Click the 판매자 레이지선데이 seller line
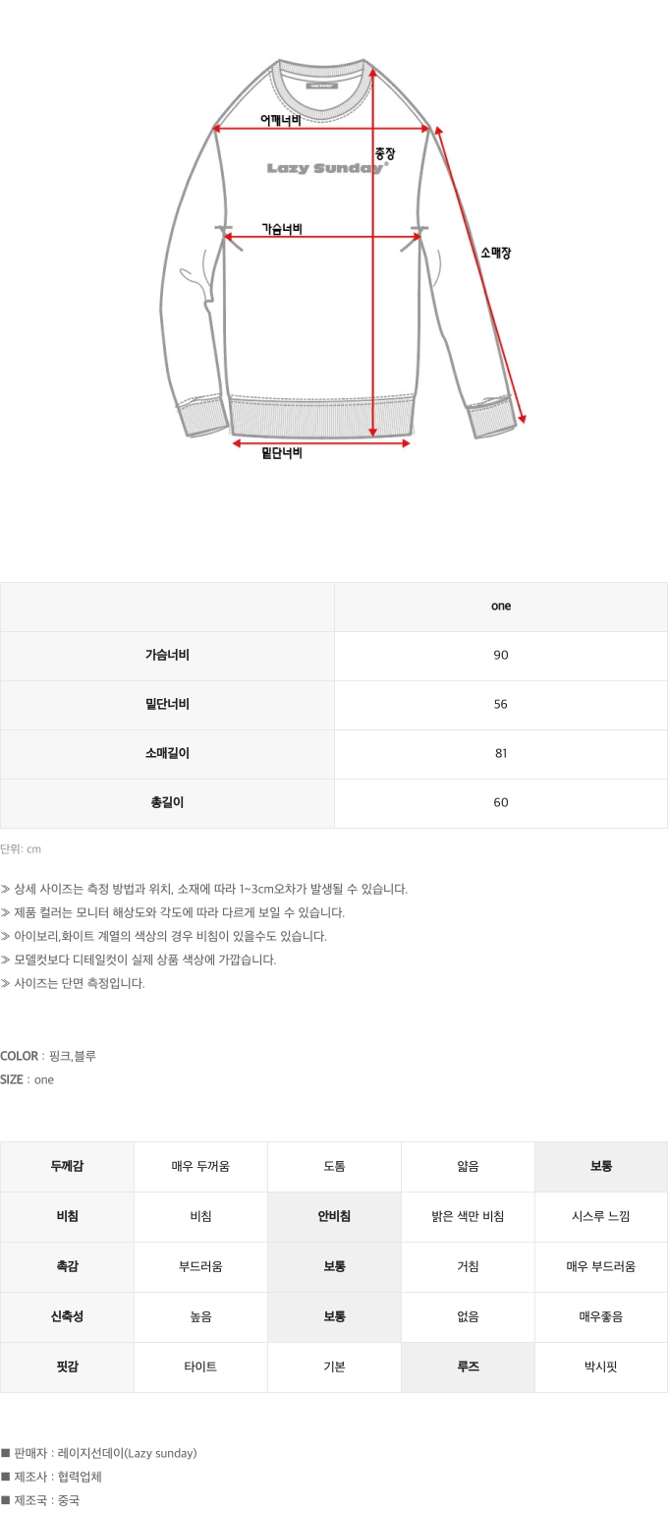This screenshot has height=1513, width=668. click(99, 1453)
